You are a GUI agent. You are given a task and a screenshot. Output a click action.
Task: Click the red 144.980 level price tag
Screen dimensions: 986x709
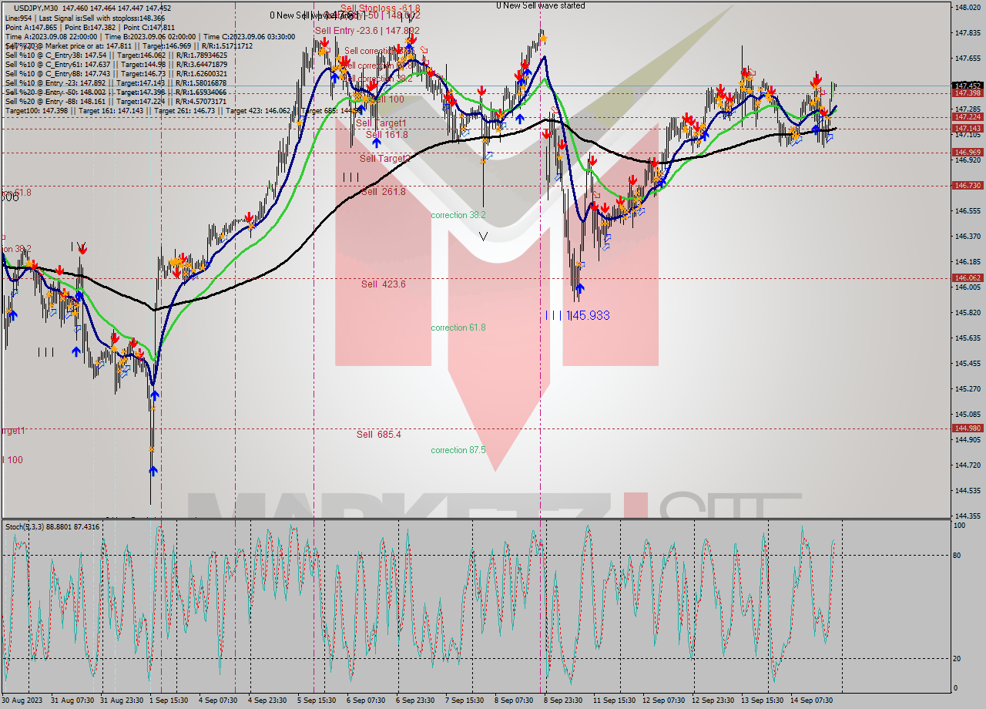click(x=968, y=428)
